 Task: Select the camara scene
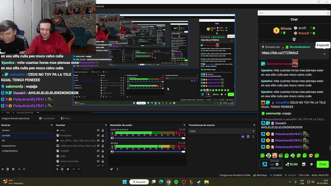coord(27,130)
